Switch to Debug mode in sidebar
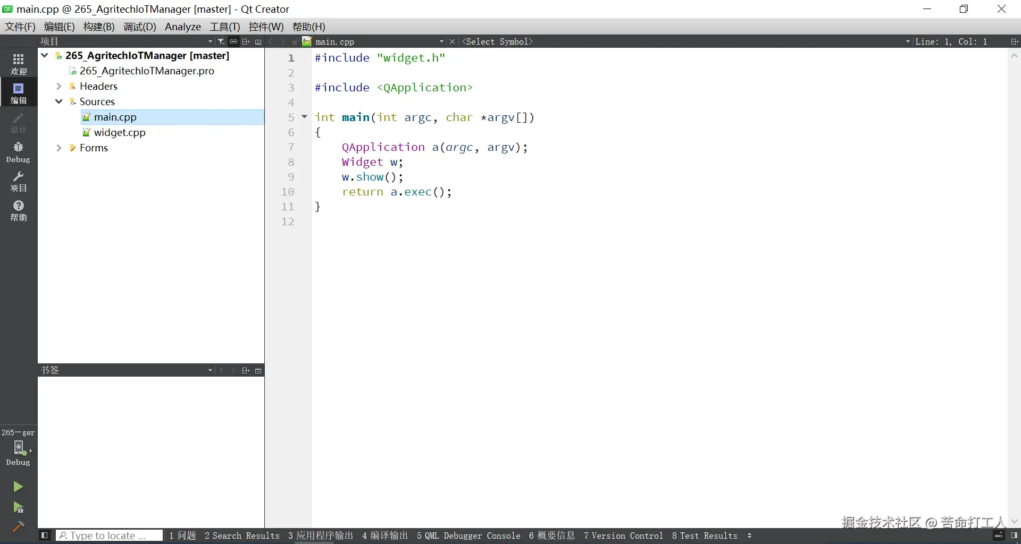The width and height of the screenshot is (1021, 544). tap(19, 152)
